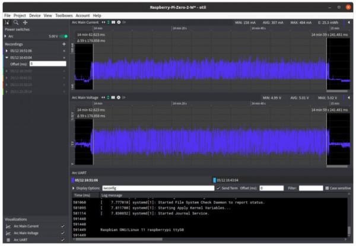Choose the pan/move tool in toolbar
This screenshot has height=246, width=356.
(x=25, y=22)
